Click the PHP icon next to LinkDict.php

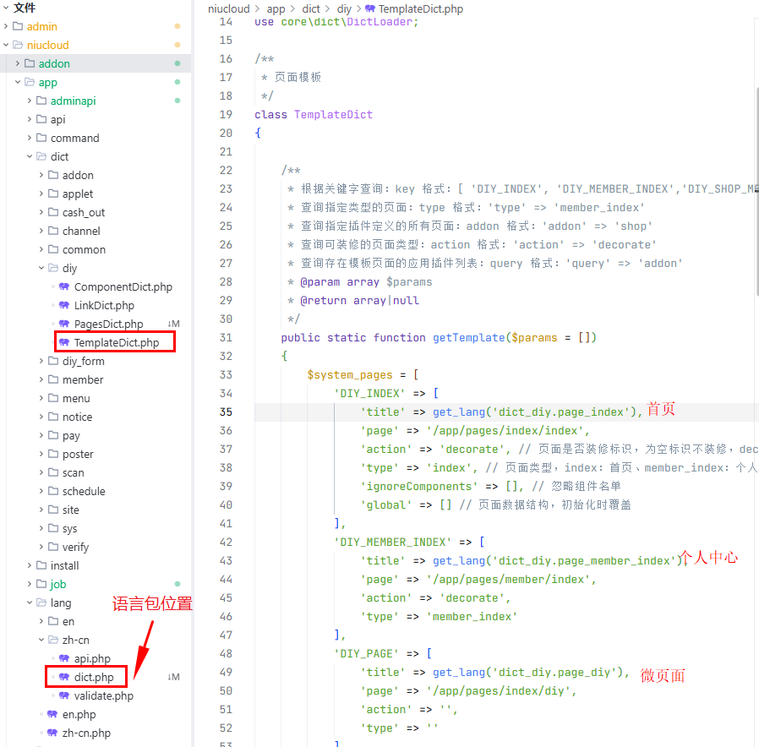click(63, 305)
